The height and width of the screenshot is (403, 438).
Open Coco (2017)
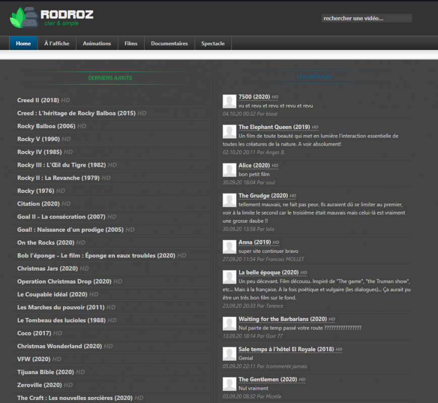click(34, 333)
